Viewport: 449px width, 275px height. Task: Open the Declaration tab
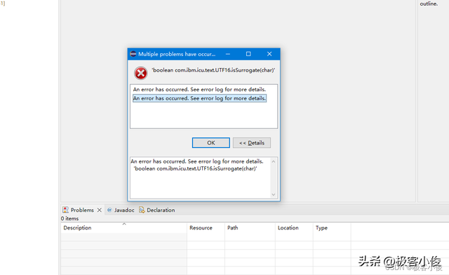[x=161, y=210]
